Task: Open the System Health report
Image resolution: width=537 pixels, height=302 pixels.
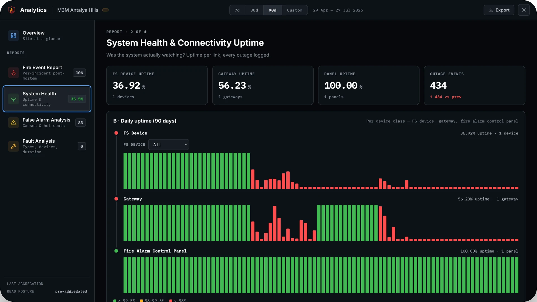Action: (x=47, y=99)
